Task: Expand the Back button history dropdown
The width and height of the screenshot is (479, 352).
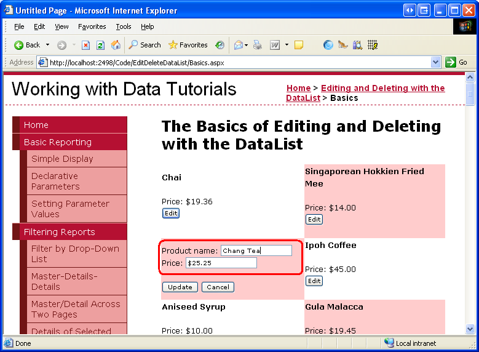Action: [x=48, y=45]
